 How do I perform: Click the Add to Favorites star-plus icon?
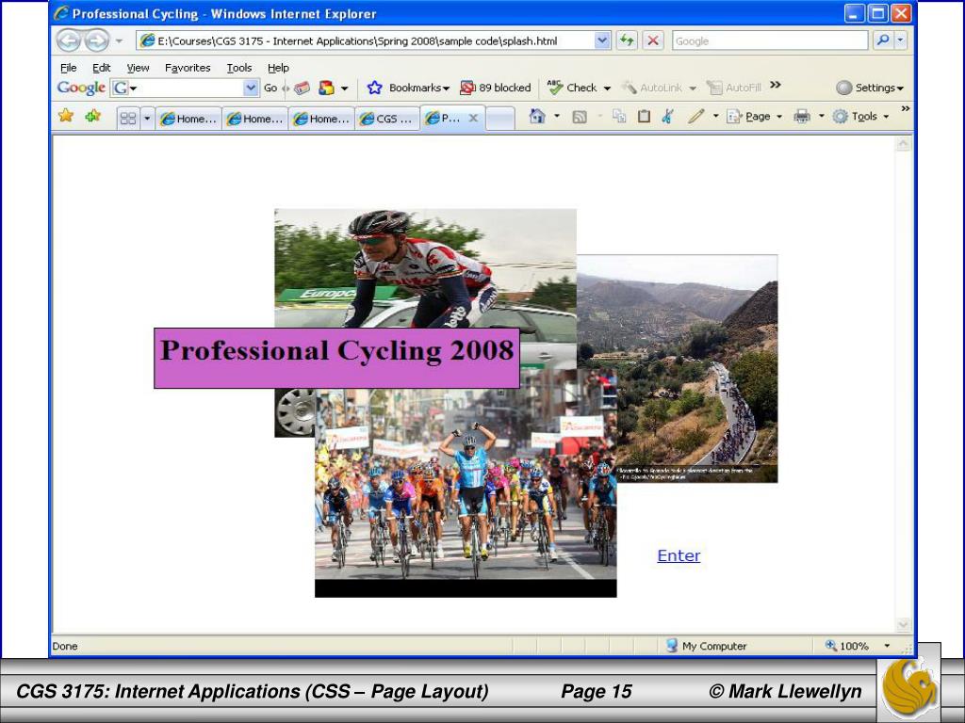(93, 116)
